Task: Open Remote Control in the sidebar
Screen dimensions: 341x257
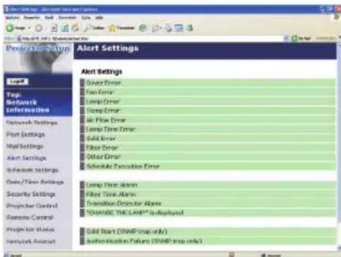Action: pyautogui.click(x=30, y=217)
